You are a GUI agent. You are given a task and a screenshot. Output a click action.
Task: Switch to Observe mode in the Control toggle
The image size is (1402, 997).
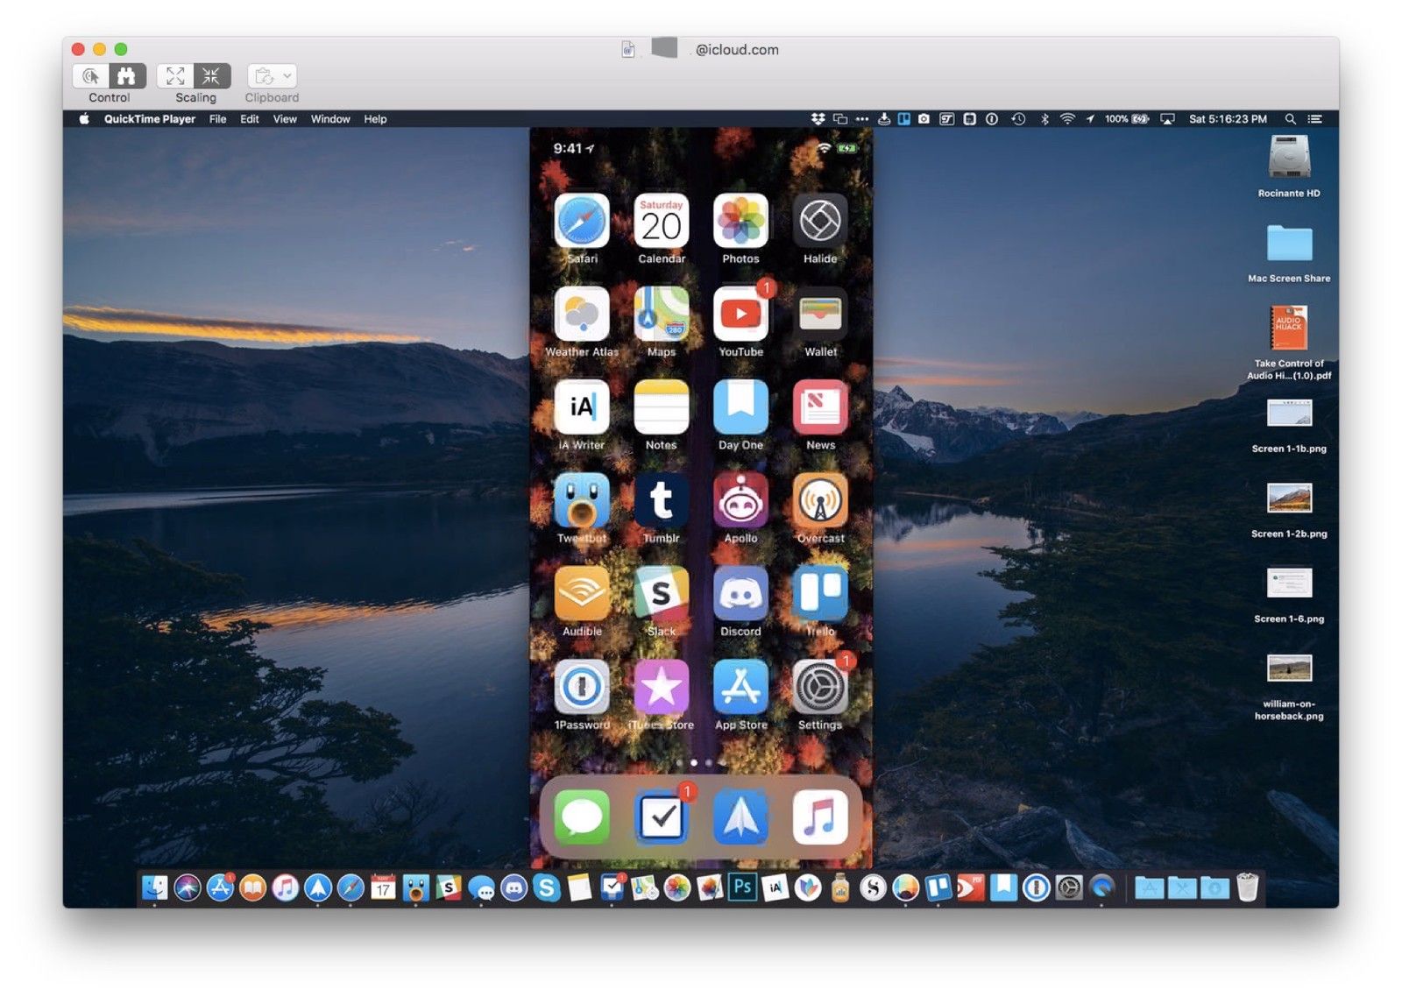pyautogui.click(x=126, y=77)
